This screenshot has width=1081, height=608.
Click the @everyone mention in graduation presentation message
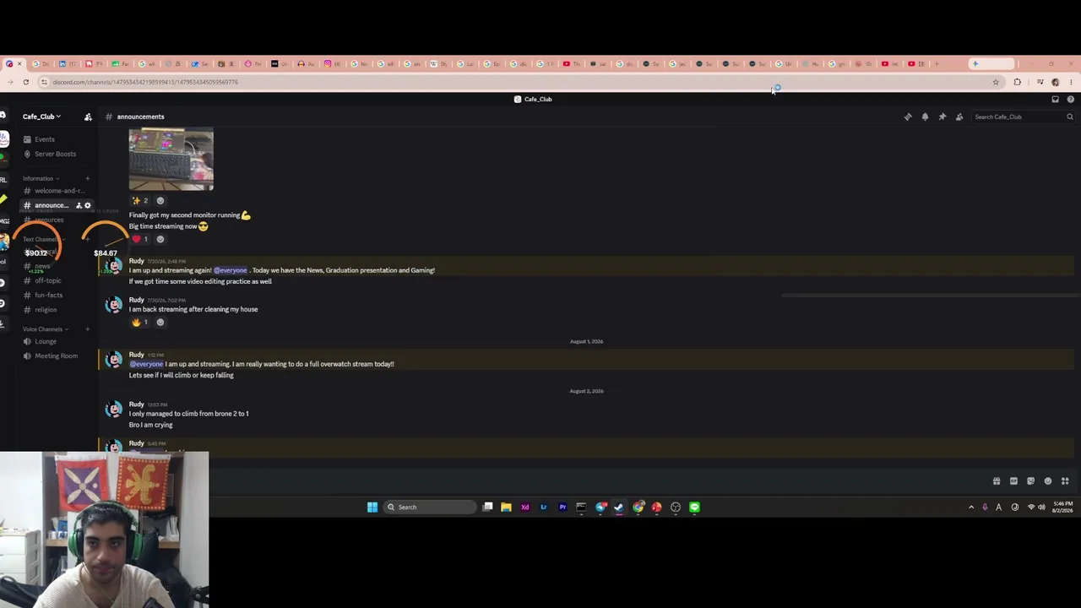(x=231, y=270)
